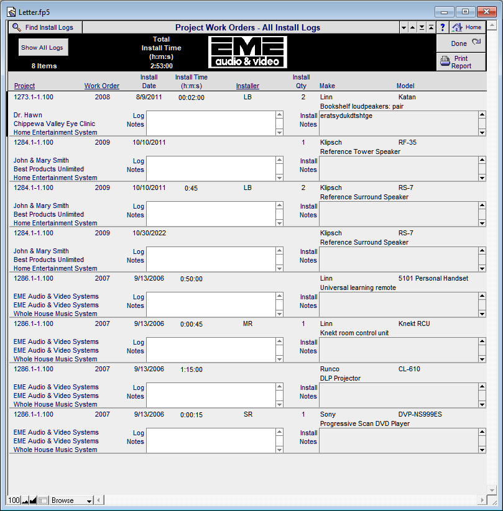Click model RF-35

pyautogui.click(x=407, y=142)
